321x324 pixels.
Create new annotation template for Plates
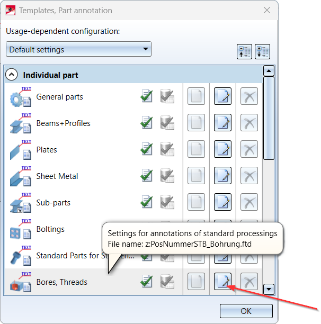click(196, 149)
